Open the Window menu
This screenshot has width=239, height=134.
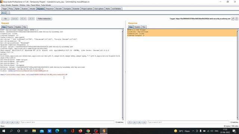point(22,5)
